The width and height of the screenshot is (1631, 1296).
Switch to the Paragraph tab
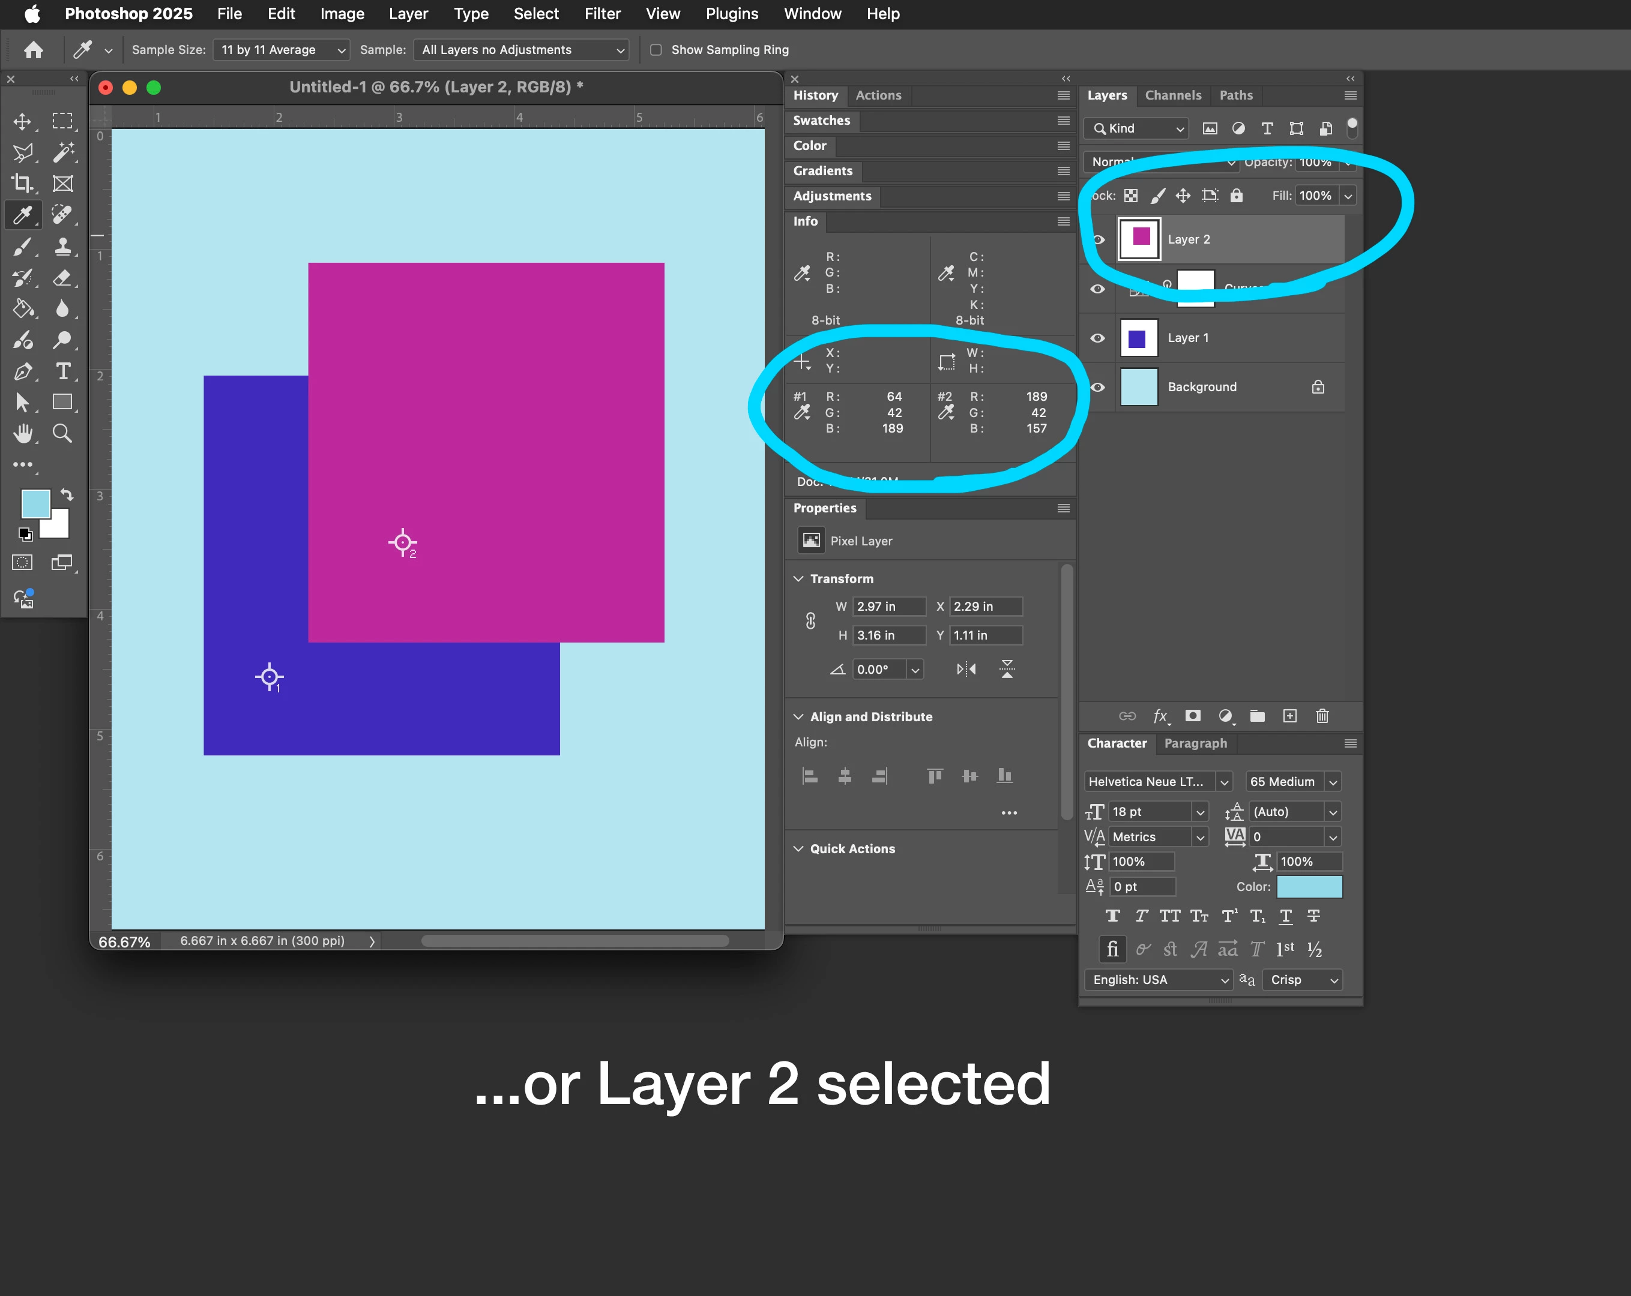tap(1195, 743)
